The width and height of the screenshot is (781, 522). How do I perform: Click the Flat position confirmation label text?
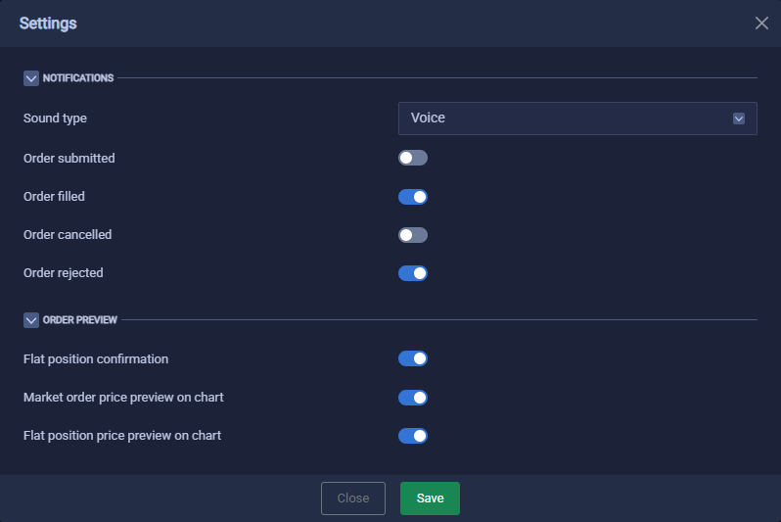(x=96, y=359)
